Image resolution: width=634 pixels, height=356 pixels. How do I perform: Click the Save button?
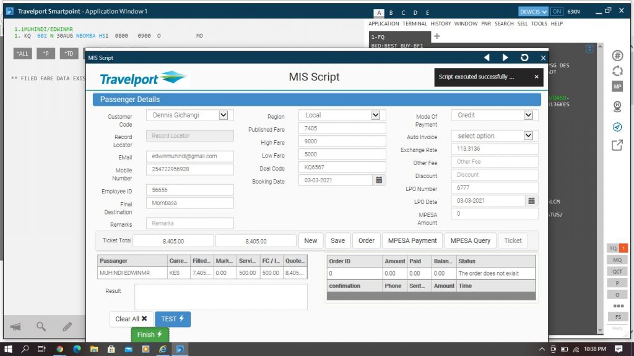pos(337,240)
